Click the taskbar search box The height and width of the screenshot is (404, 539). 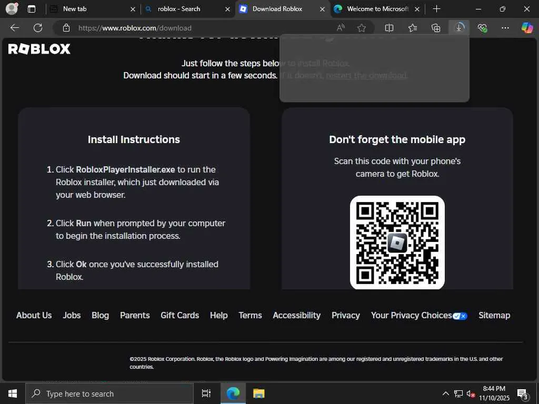[x=109, y=393]
